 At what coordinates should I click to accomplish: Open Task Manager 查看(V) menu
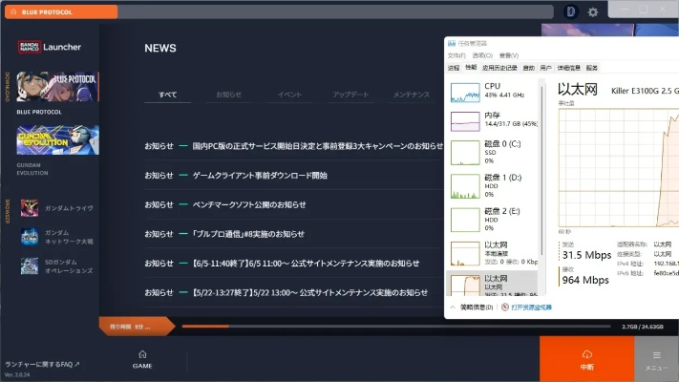509,55
